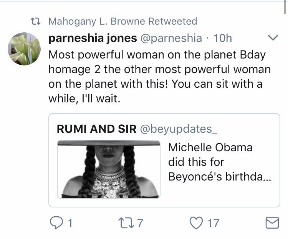Open the @beyupdates_ handle
The width and height of the screenshot is (288, 239).
tap(179, 129)
